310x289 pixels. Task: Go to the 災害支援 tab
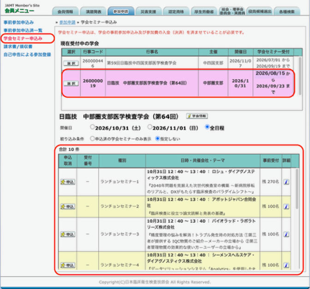point(148,11)
